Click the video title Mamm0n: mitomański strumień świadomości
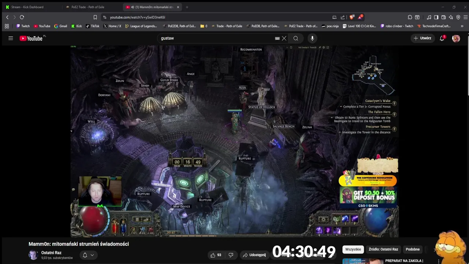Viewport: 469px width, 264px height. pos(79,244)
